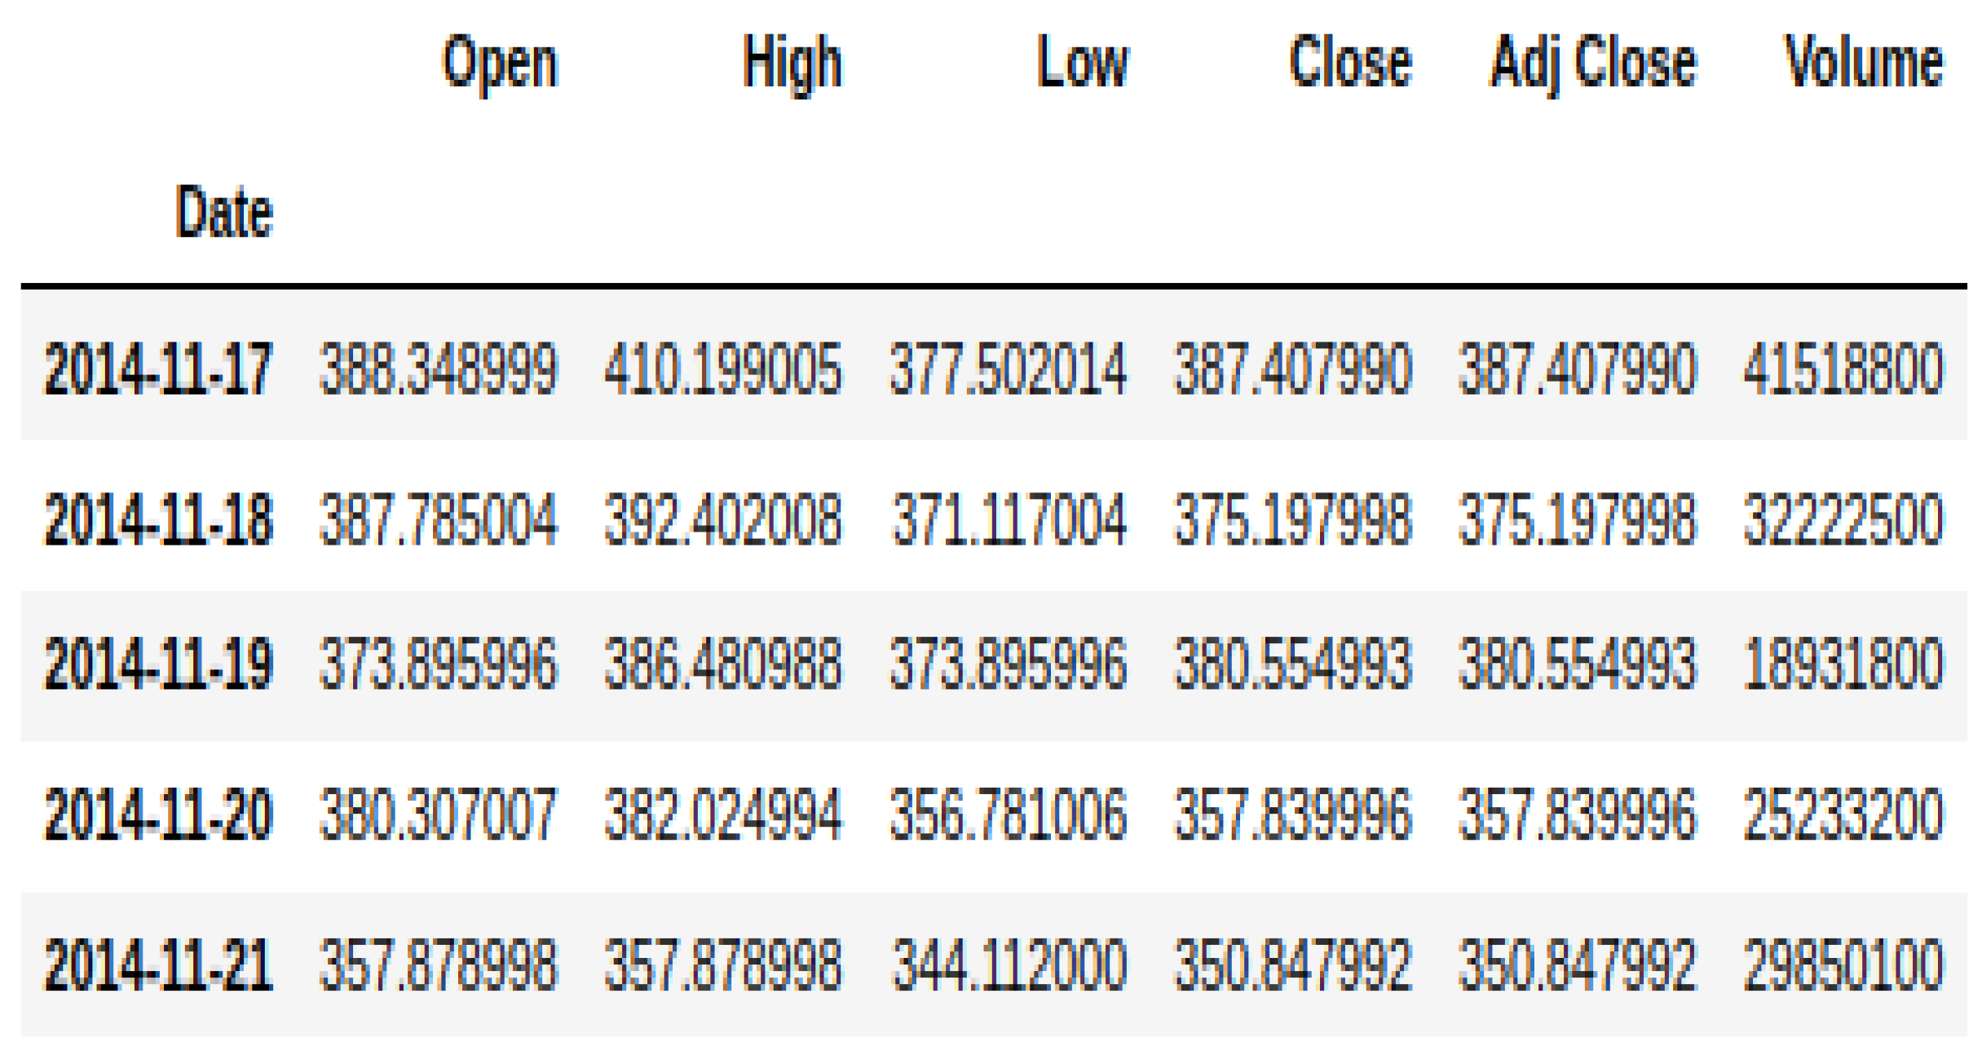Click the Low value 371.117004
Screen dimensions: 1982x1055
(1009, 519)
